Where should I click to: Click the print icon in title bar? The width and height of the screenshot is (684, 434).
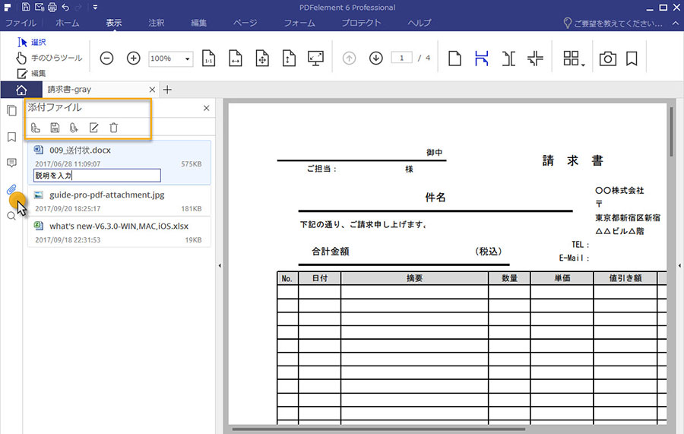(x=52, y=7)
